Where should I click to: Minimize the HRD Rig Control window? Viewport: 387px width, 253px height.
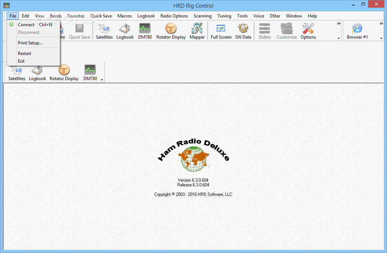coord(353,4)
